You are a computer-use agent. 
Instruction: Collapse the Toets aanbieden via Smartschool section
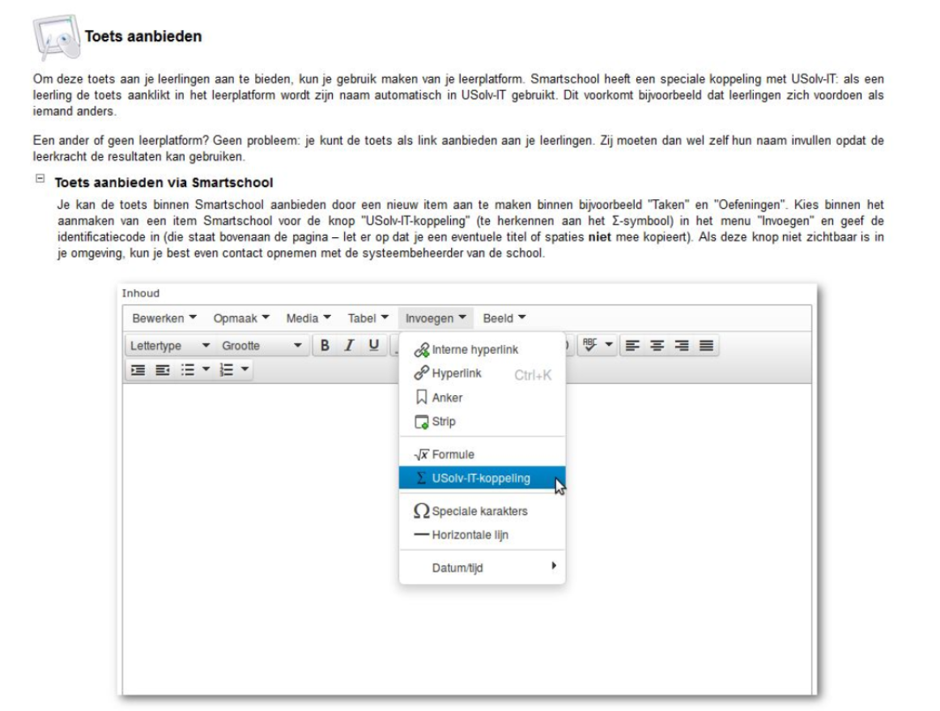pos(40,179)
